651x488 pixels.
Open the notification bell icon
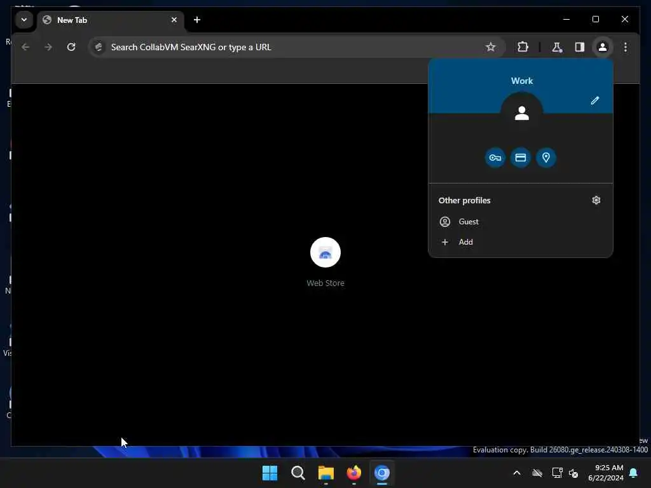634,473
